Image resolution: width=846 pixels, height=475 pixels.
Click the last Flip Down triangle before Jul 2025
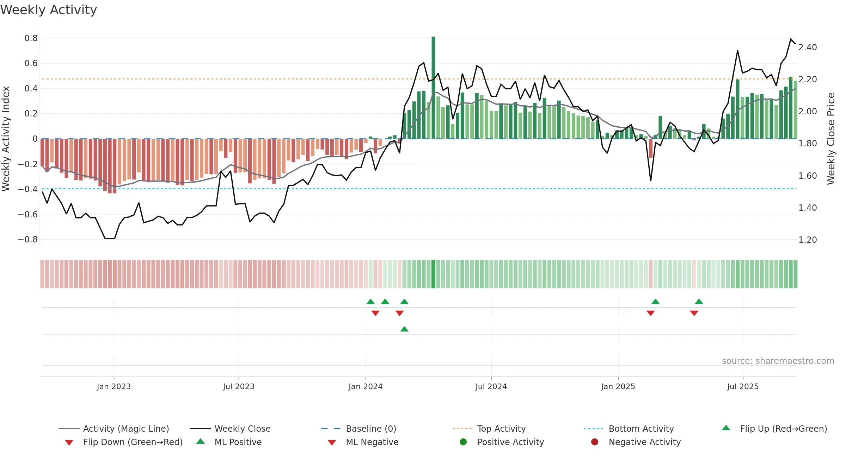(x=694, y=313)
